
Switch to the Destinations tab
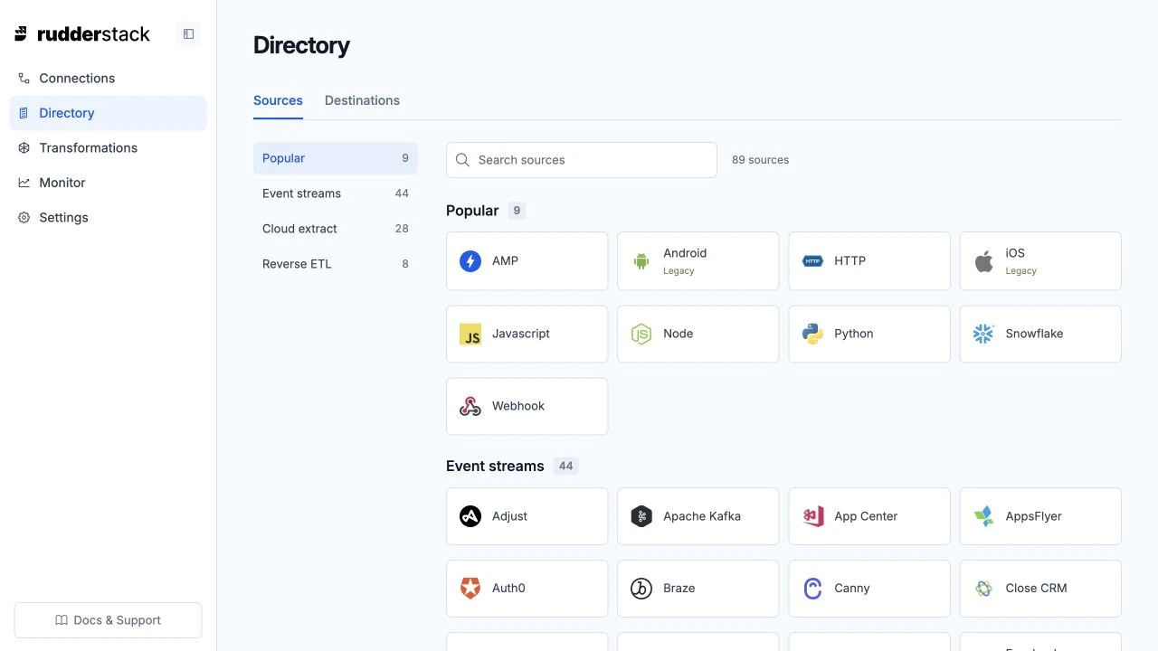click(x=362, y=100)
